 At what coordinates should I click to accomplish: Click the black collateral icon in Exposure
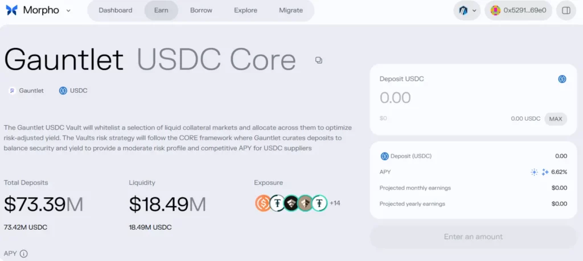pyautogui.click(x=291, y=203)
